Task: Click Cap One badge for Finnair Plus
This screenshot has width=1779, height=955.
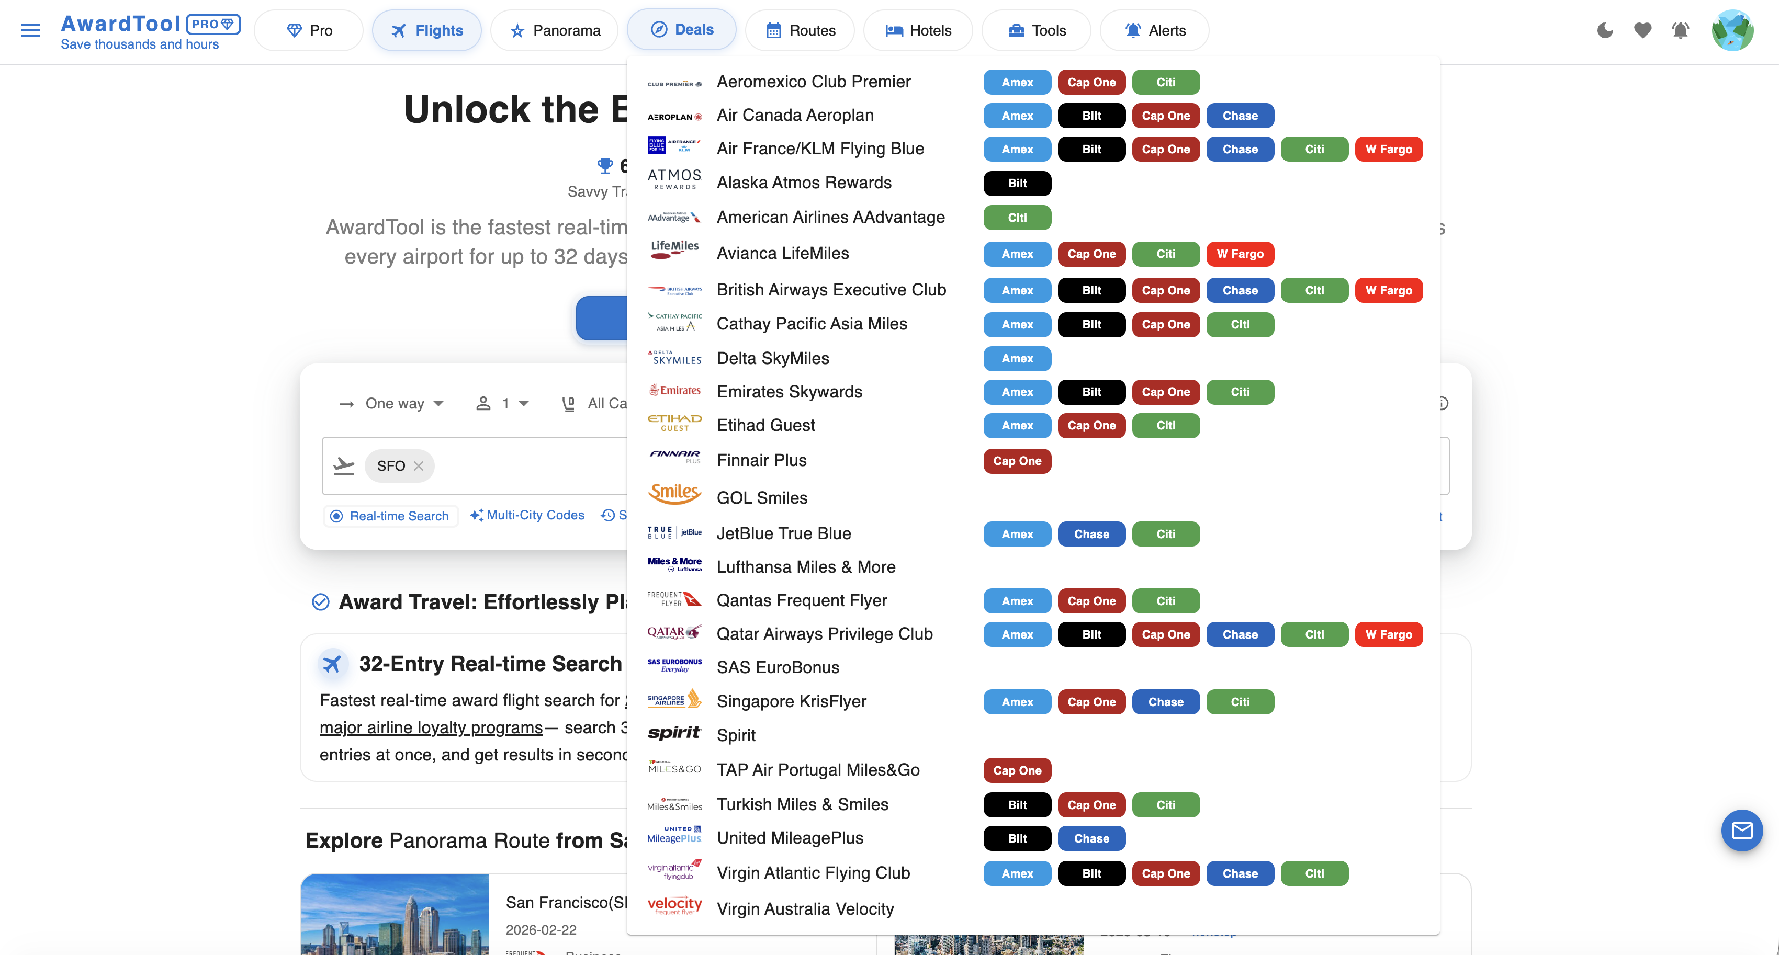Action: pyautogui.click(x=1017, y=461)
